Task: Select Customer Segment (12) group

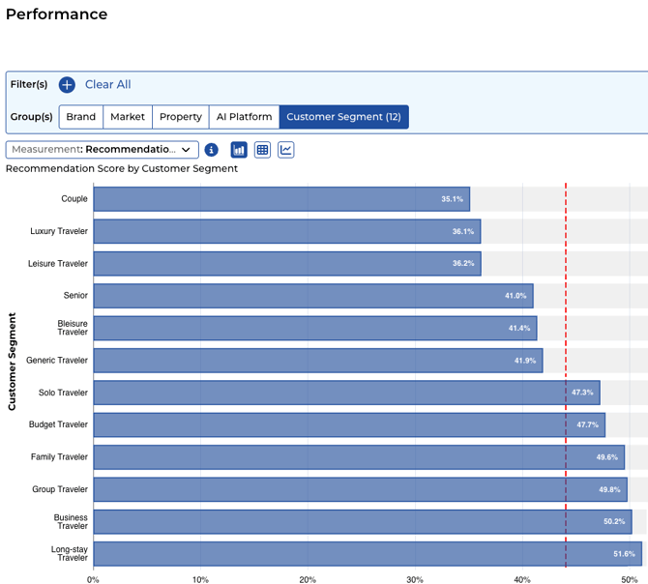Action: click(344, 117)
